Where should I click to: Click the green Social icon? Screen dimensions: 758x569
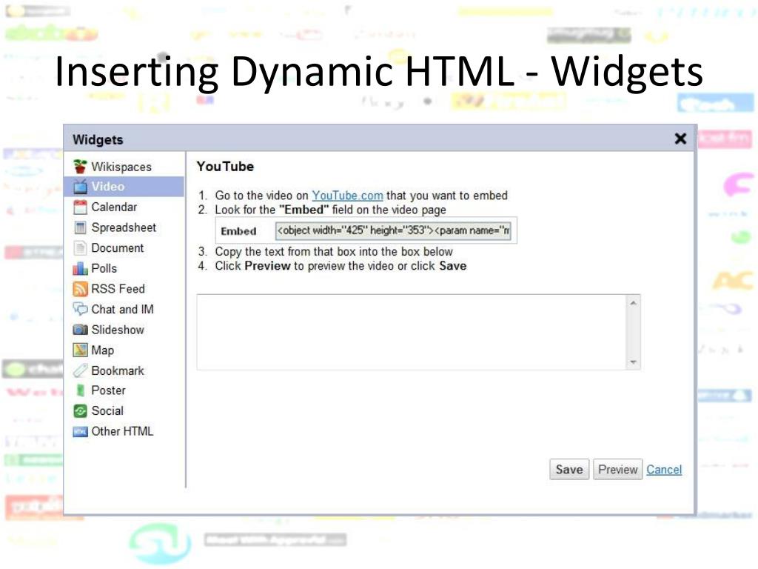(x=80, y=410)
